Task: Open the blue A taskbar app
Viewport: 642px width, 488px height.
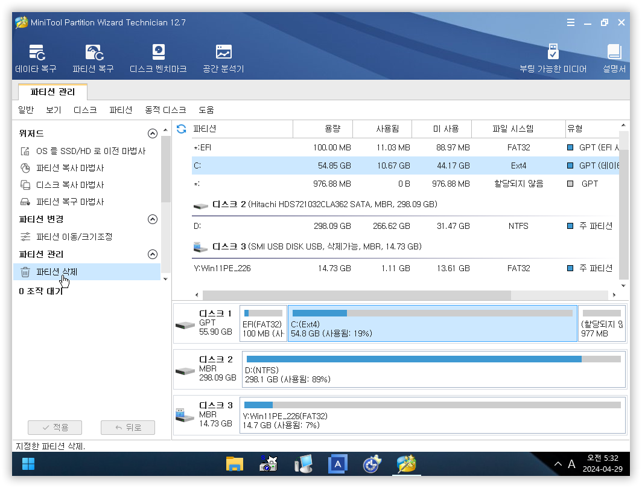Action: [338, 464]
